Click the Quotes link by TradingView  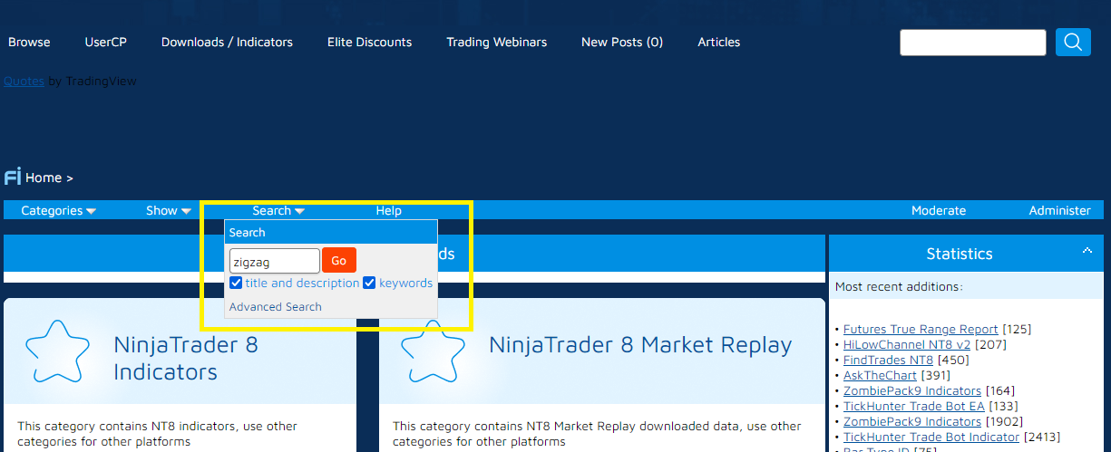tap(24, 81)
